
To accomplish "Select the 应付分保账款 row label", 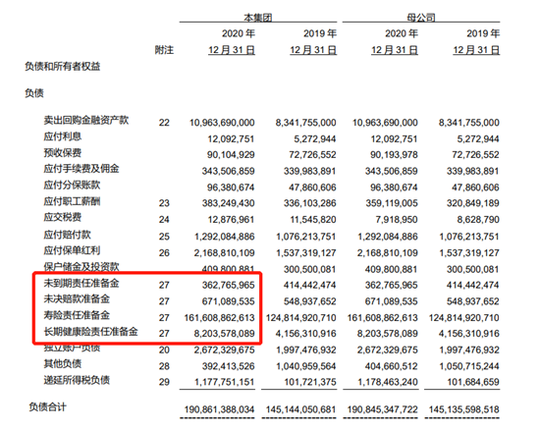I will (x=72, y=186).
